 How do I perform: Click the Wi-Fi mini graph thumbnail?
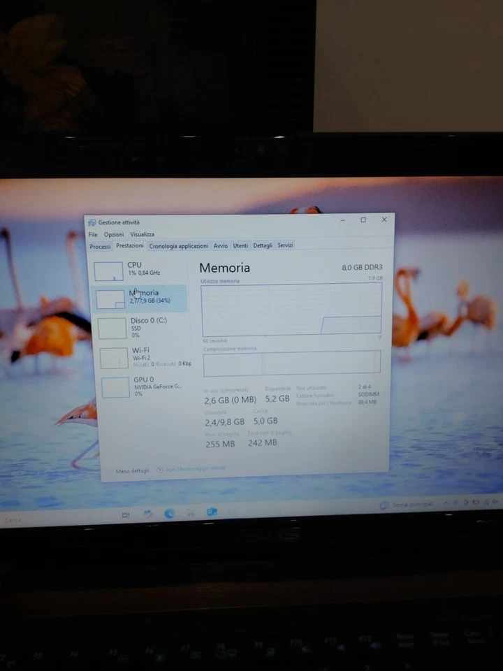114,358
